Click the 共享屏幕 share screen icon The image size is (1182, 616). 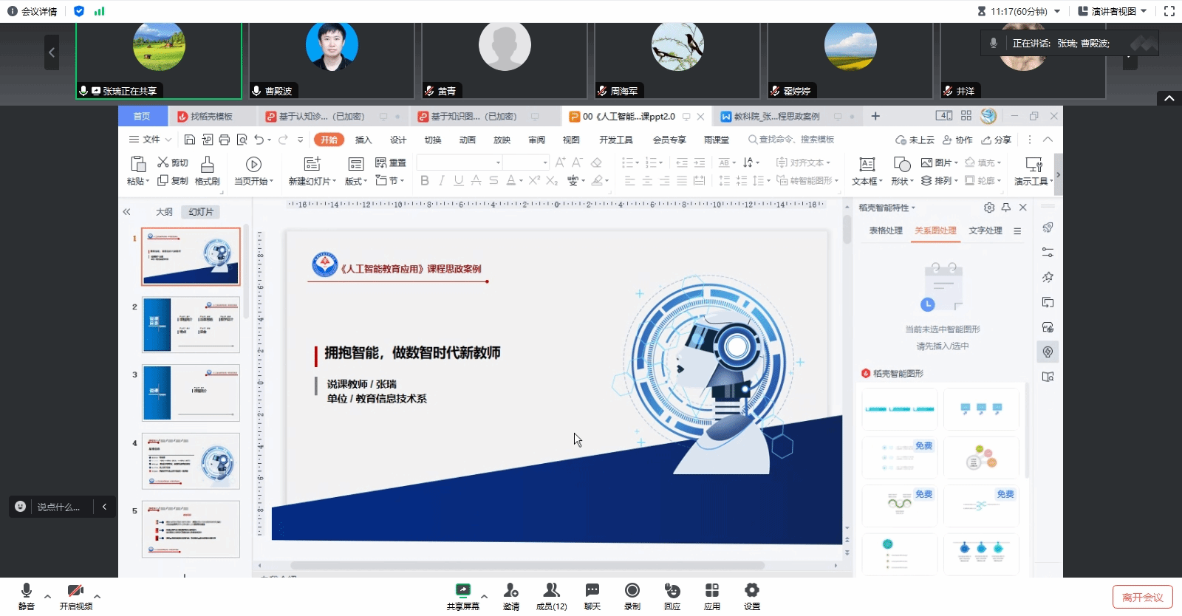click(462, 591)
